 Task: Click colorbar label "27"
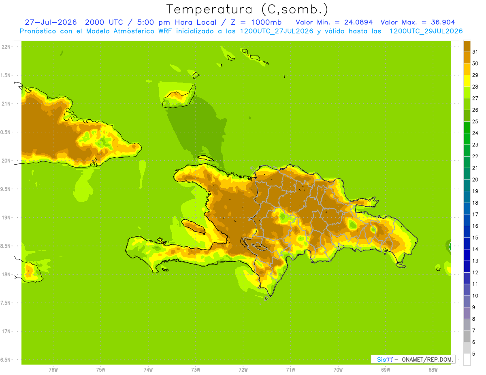[x=475, y=98]
